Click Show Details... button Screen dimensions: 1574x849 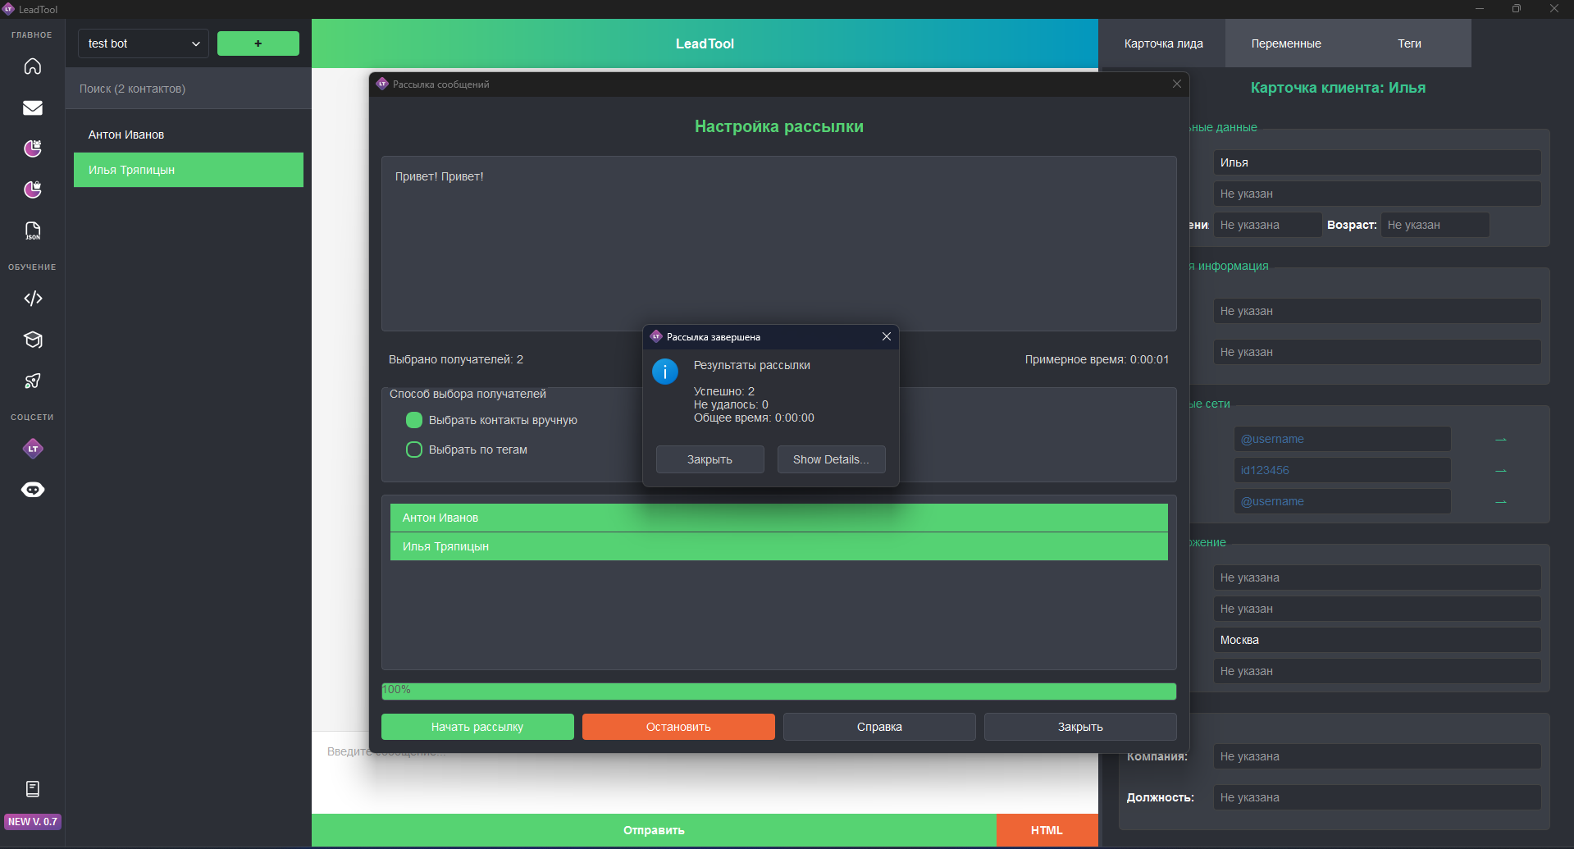(x=831, y=459)
